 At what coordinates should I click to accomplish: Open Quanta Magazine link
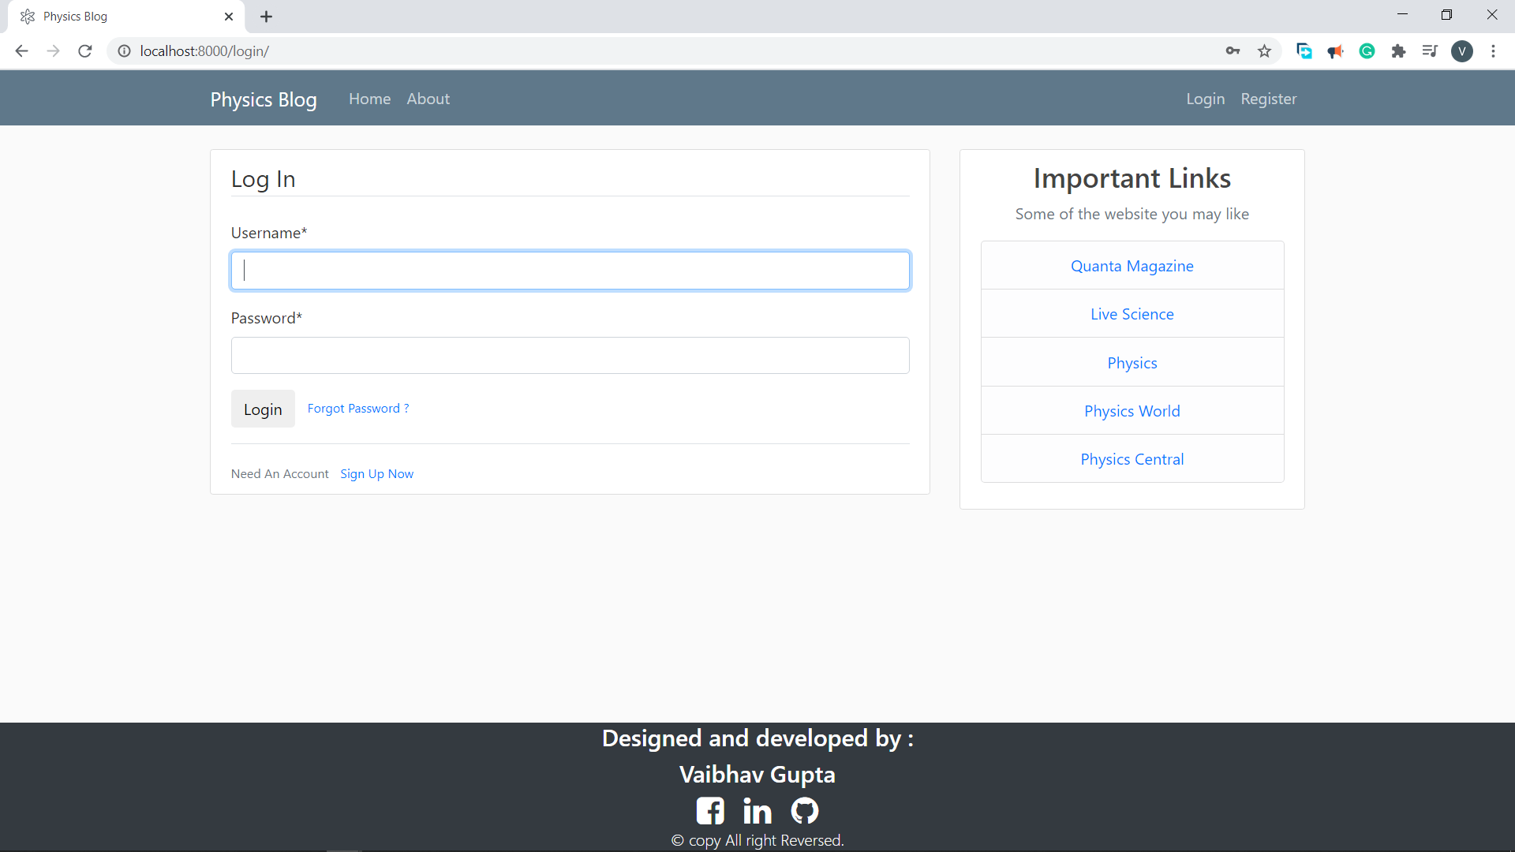(x=1132, y=266)
